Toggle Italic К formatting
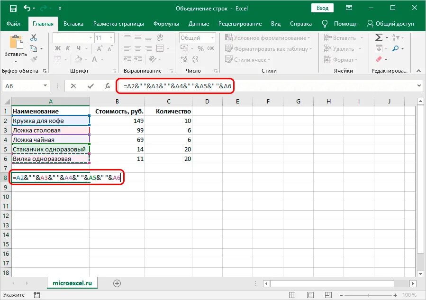 pyautogui.click(x=68, y=48)
